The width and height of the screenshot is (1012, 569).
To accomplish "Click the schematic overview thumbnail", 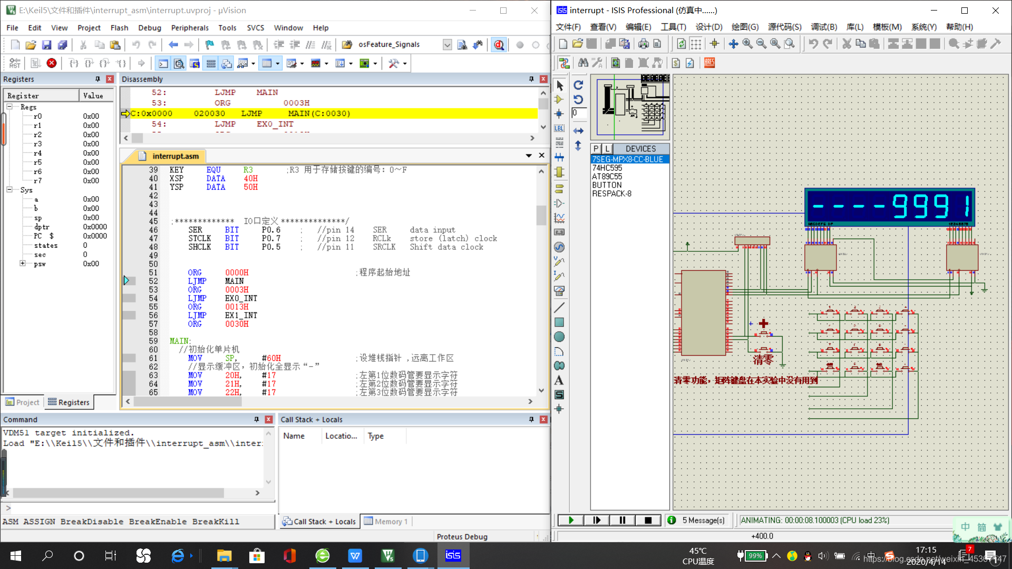I will click(630, 107).
